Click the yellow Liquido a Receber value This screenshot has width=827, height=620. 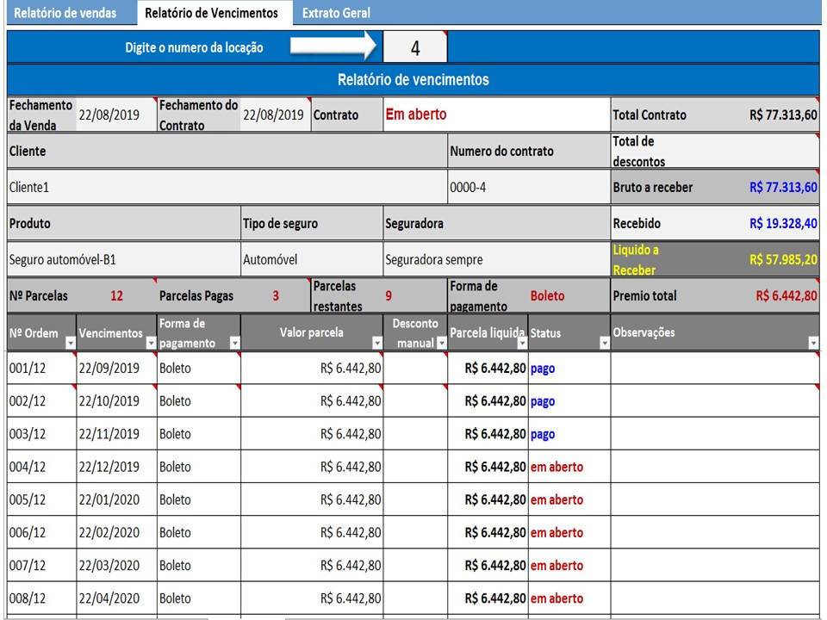point(783,259)
